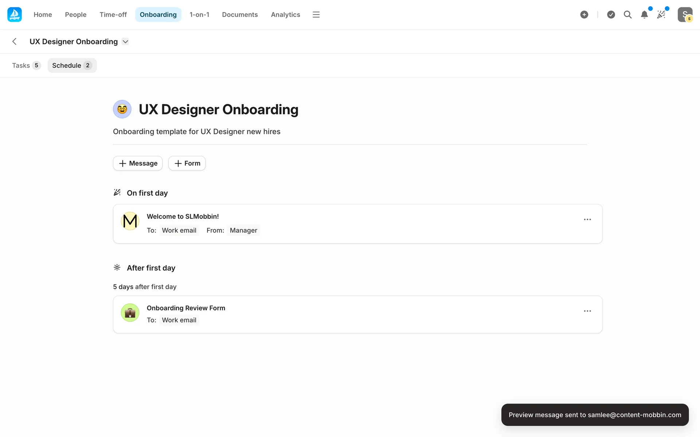The width and height of the screenshot is (700, 437).
Task: Go to Analytics in the navigation
Action: [285, 15]
